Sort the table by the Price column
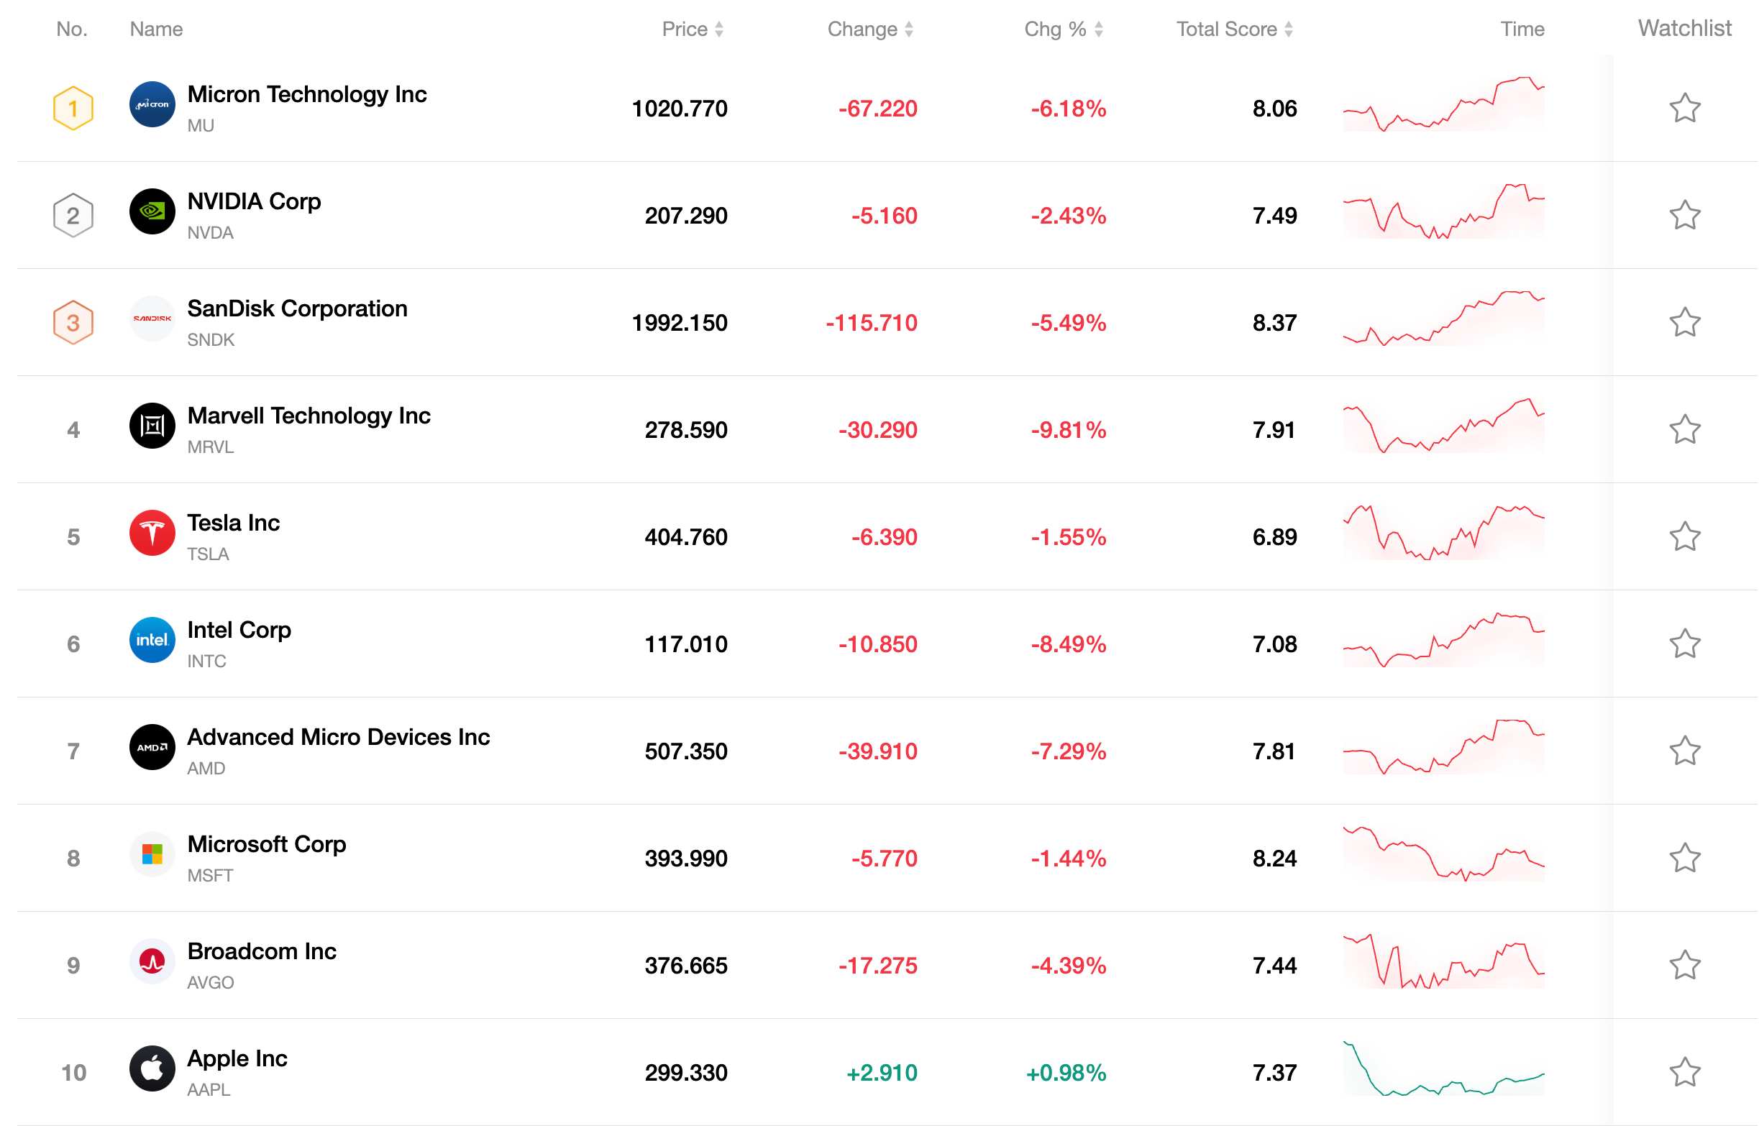 click(x=693, y=29)
